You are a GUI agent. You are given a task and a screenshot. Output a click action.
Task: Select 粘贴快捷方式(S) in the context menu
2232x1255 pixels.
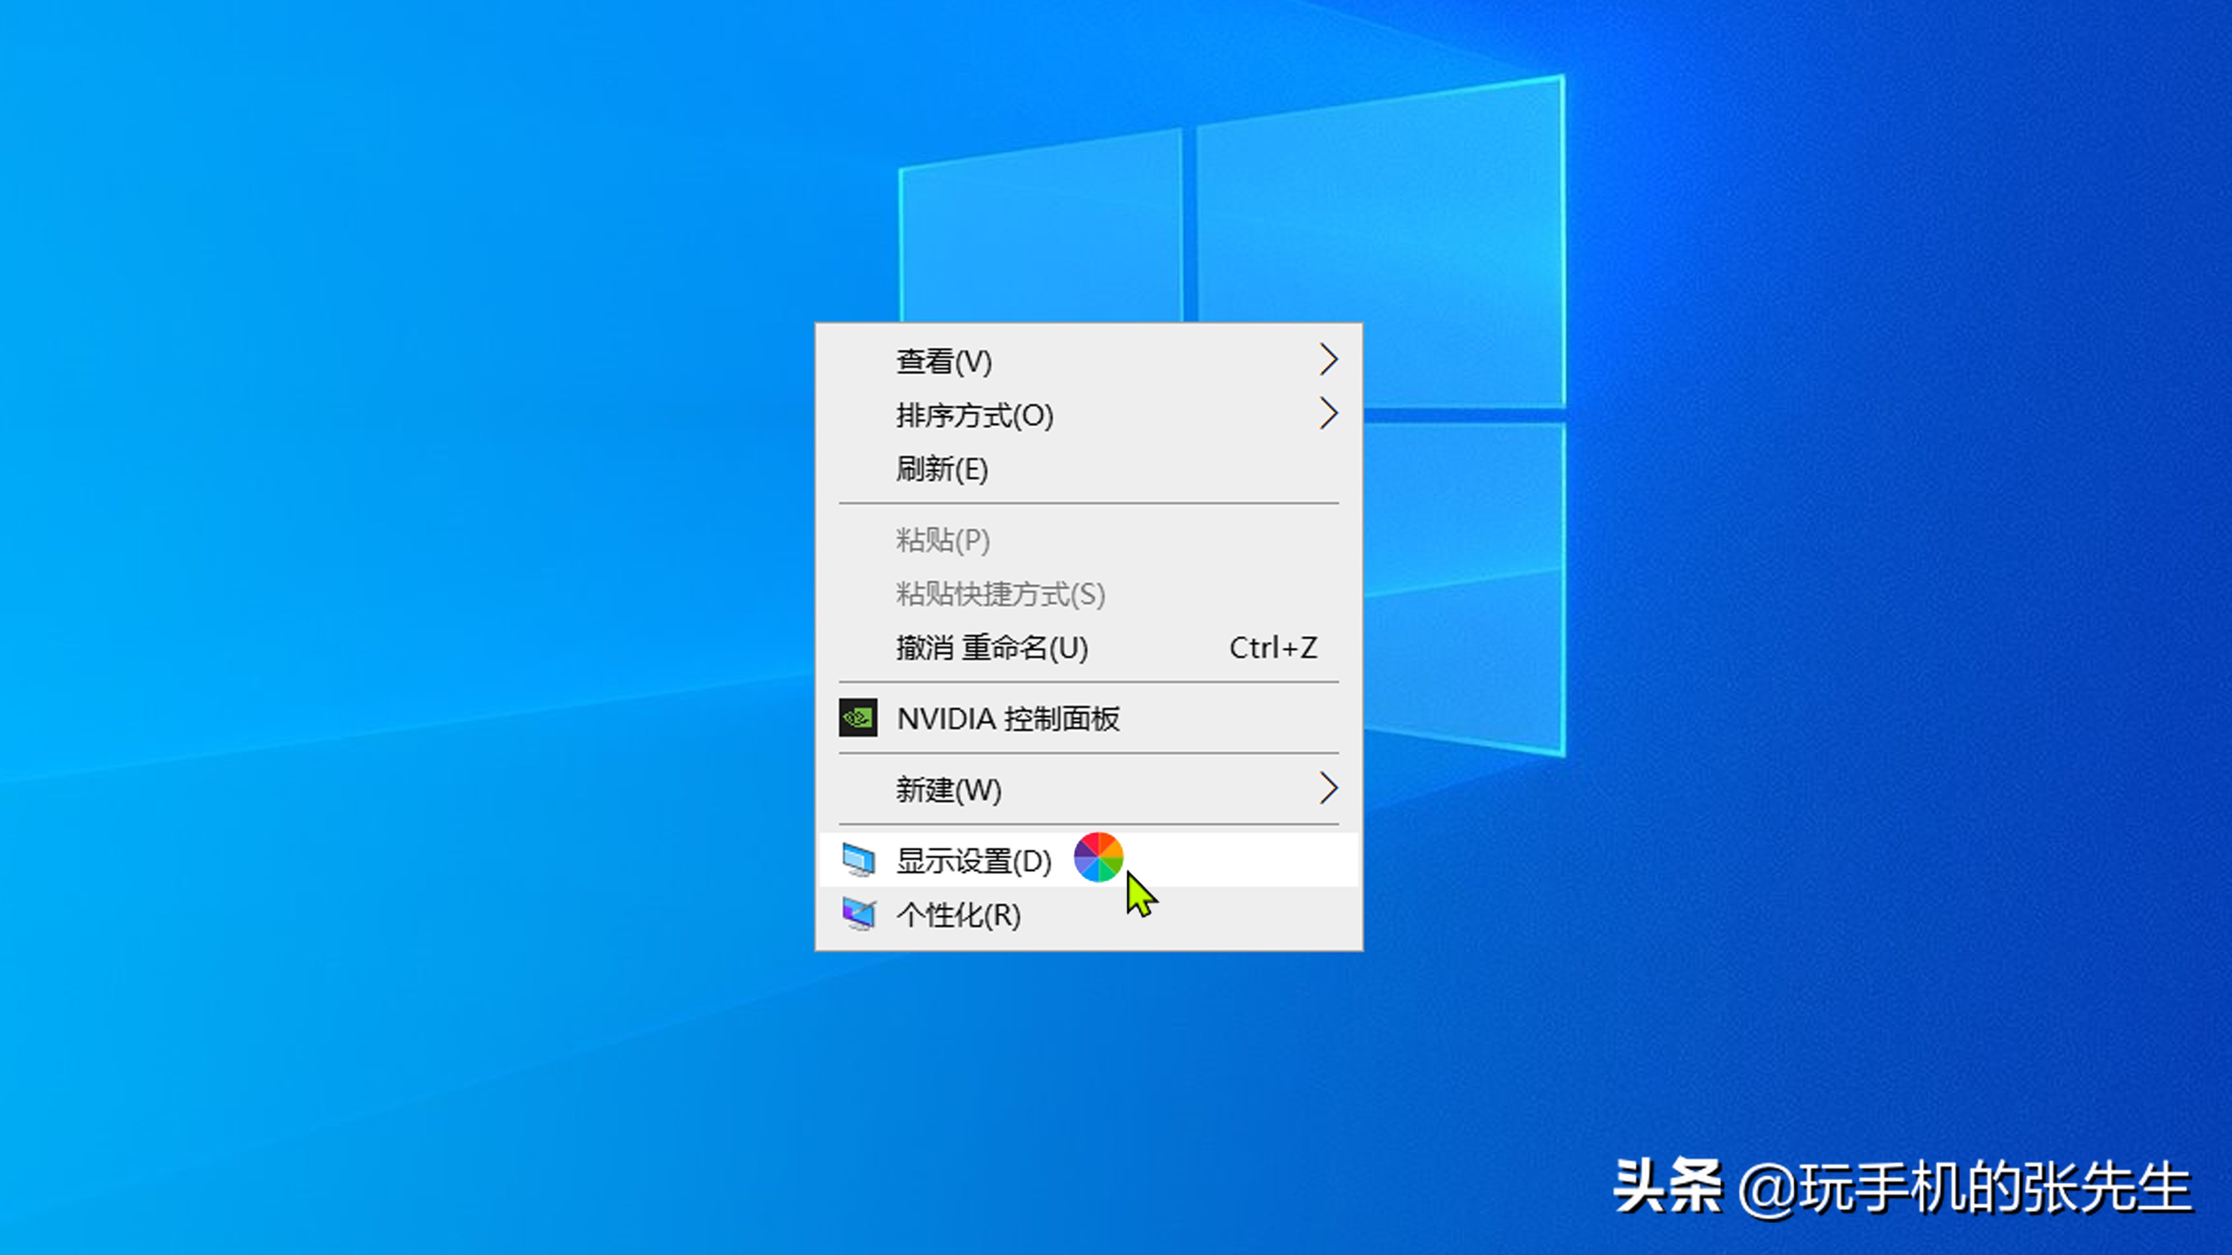[1088, 593]
